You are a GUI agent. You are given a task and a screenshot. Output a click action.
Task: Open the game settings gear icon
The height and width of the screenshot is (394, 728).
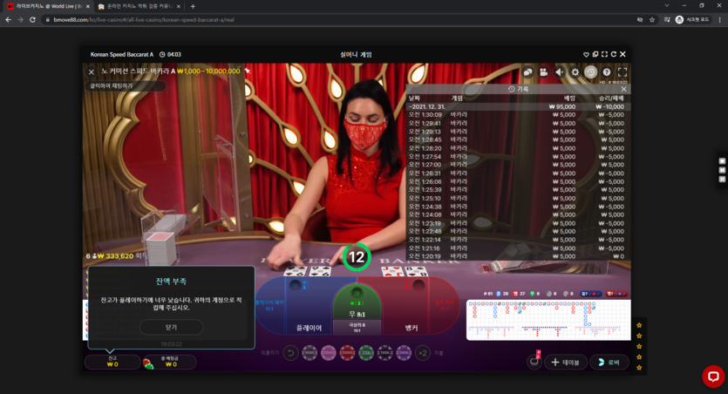(575, 72)
